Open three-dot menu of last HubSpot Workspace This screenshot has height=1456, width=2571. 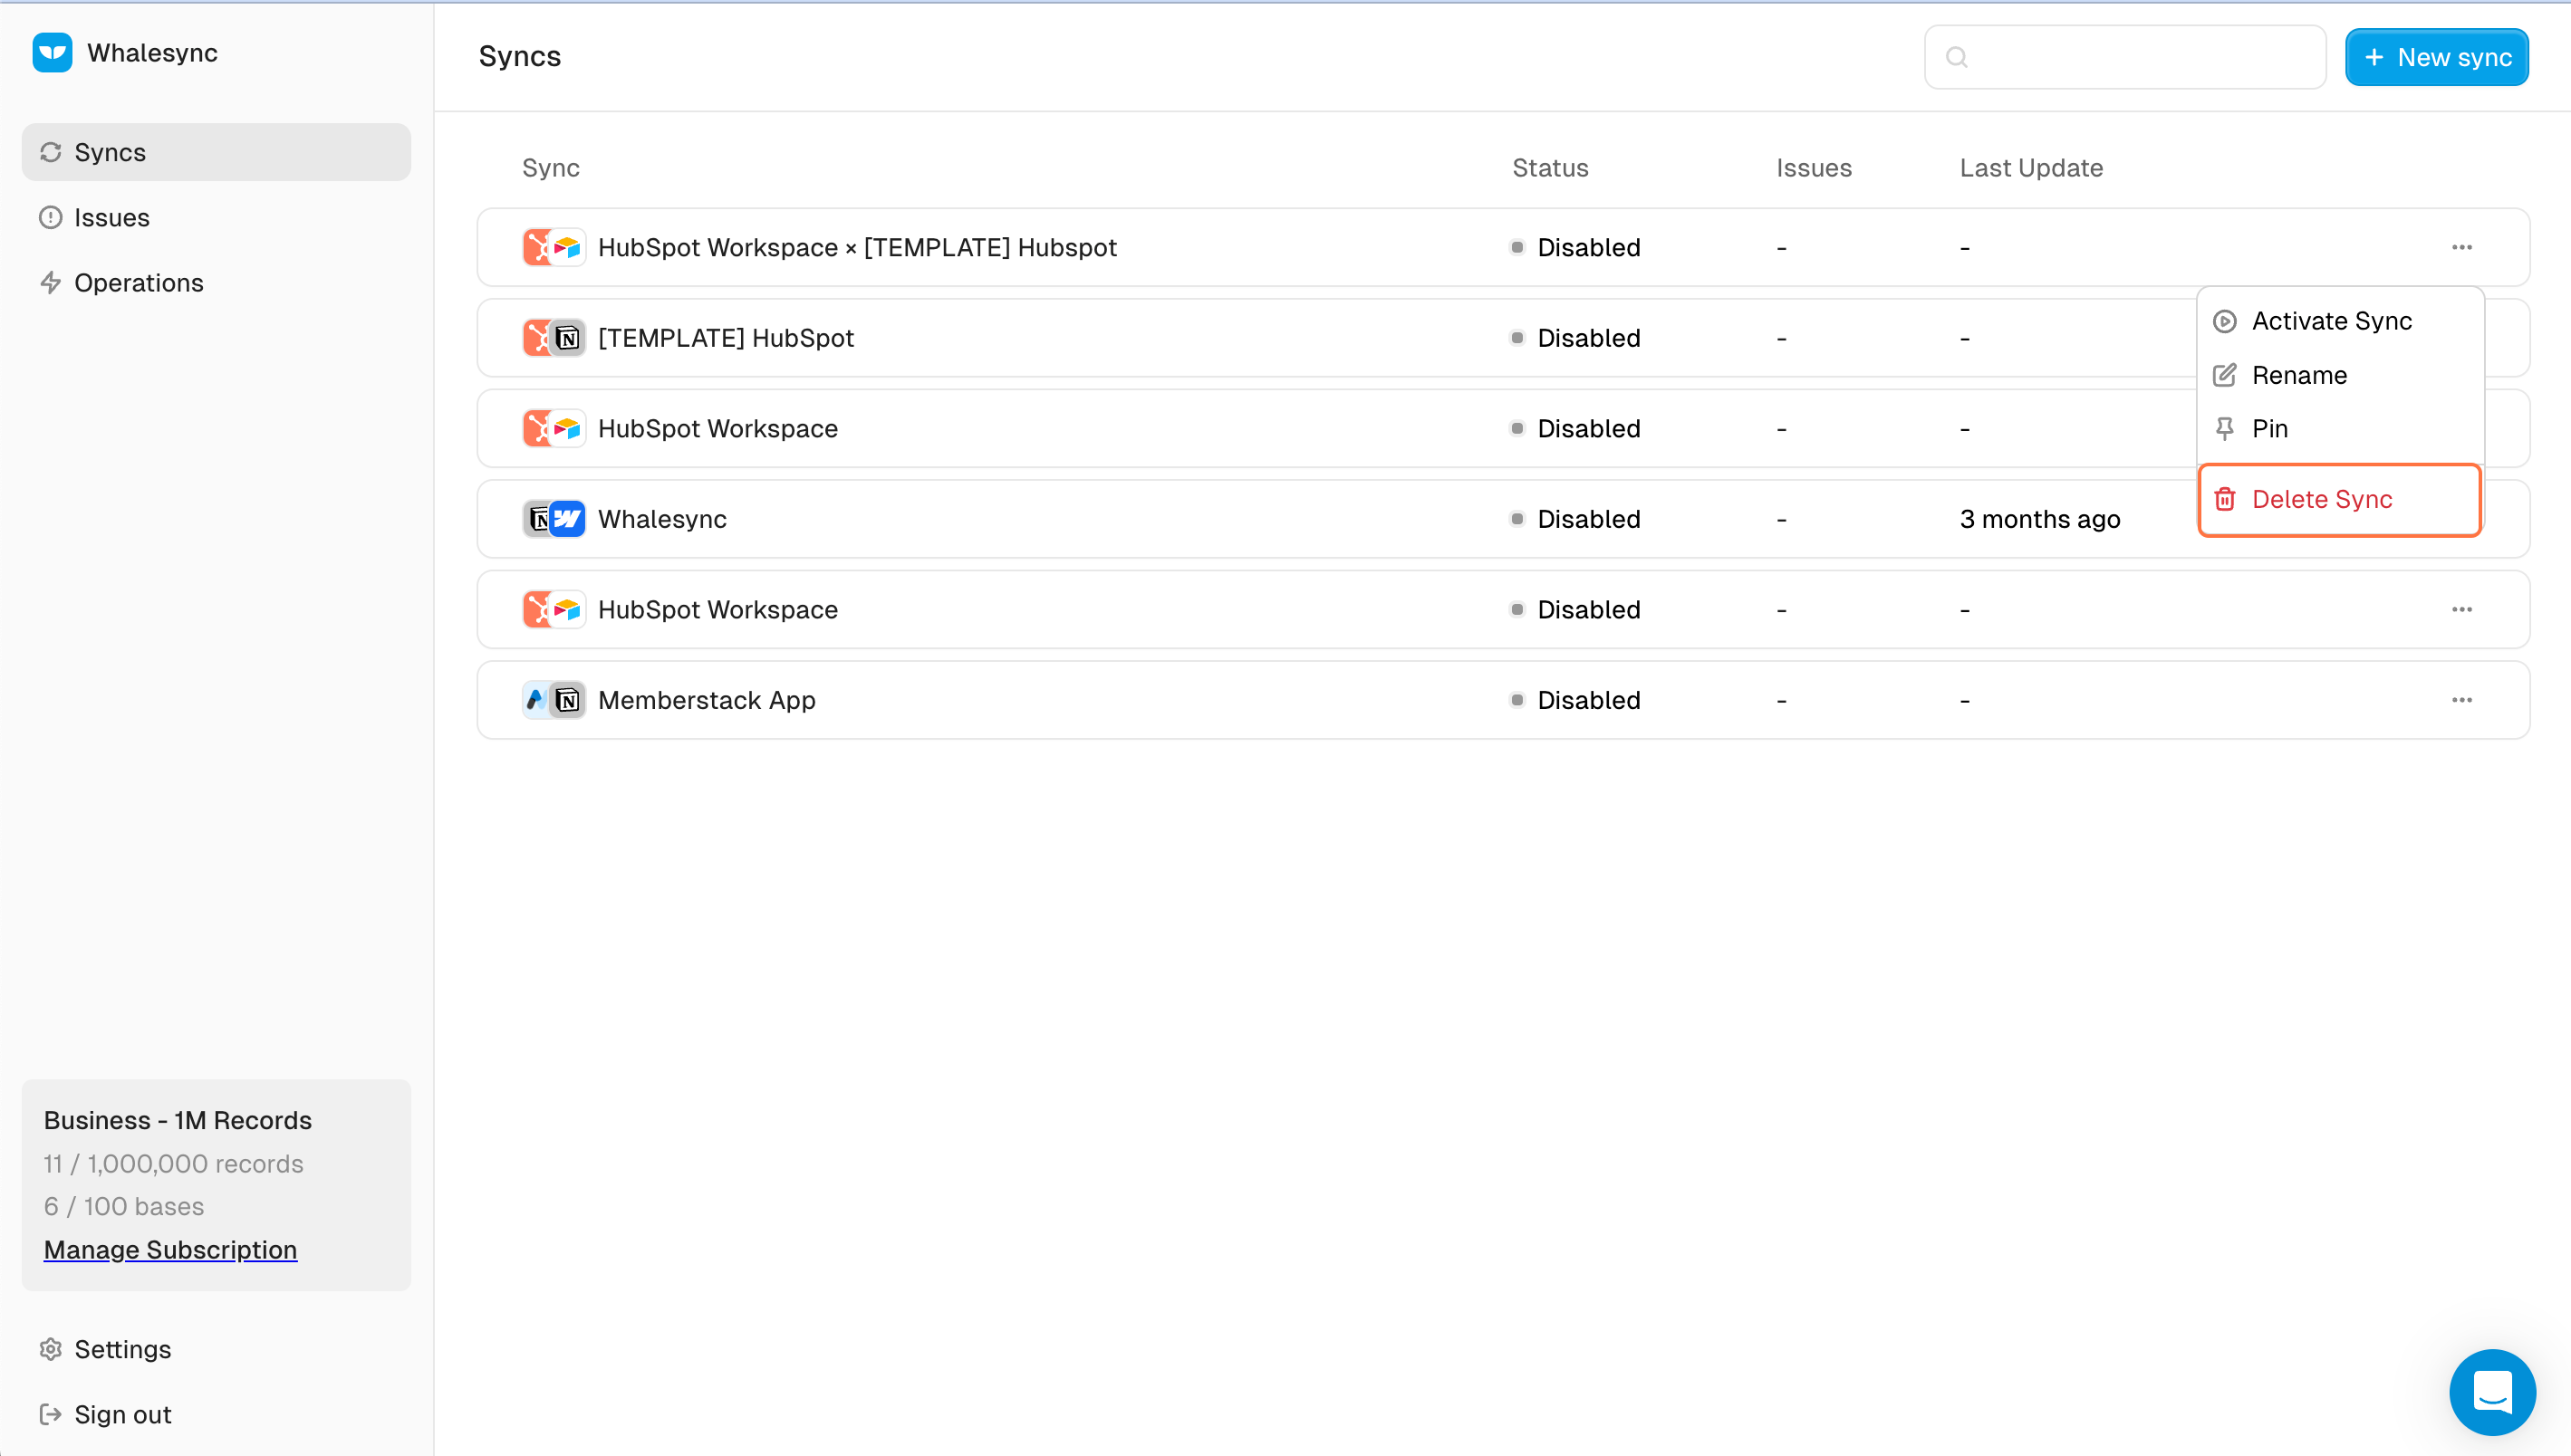coord(2461,610)
